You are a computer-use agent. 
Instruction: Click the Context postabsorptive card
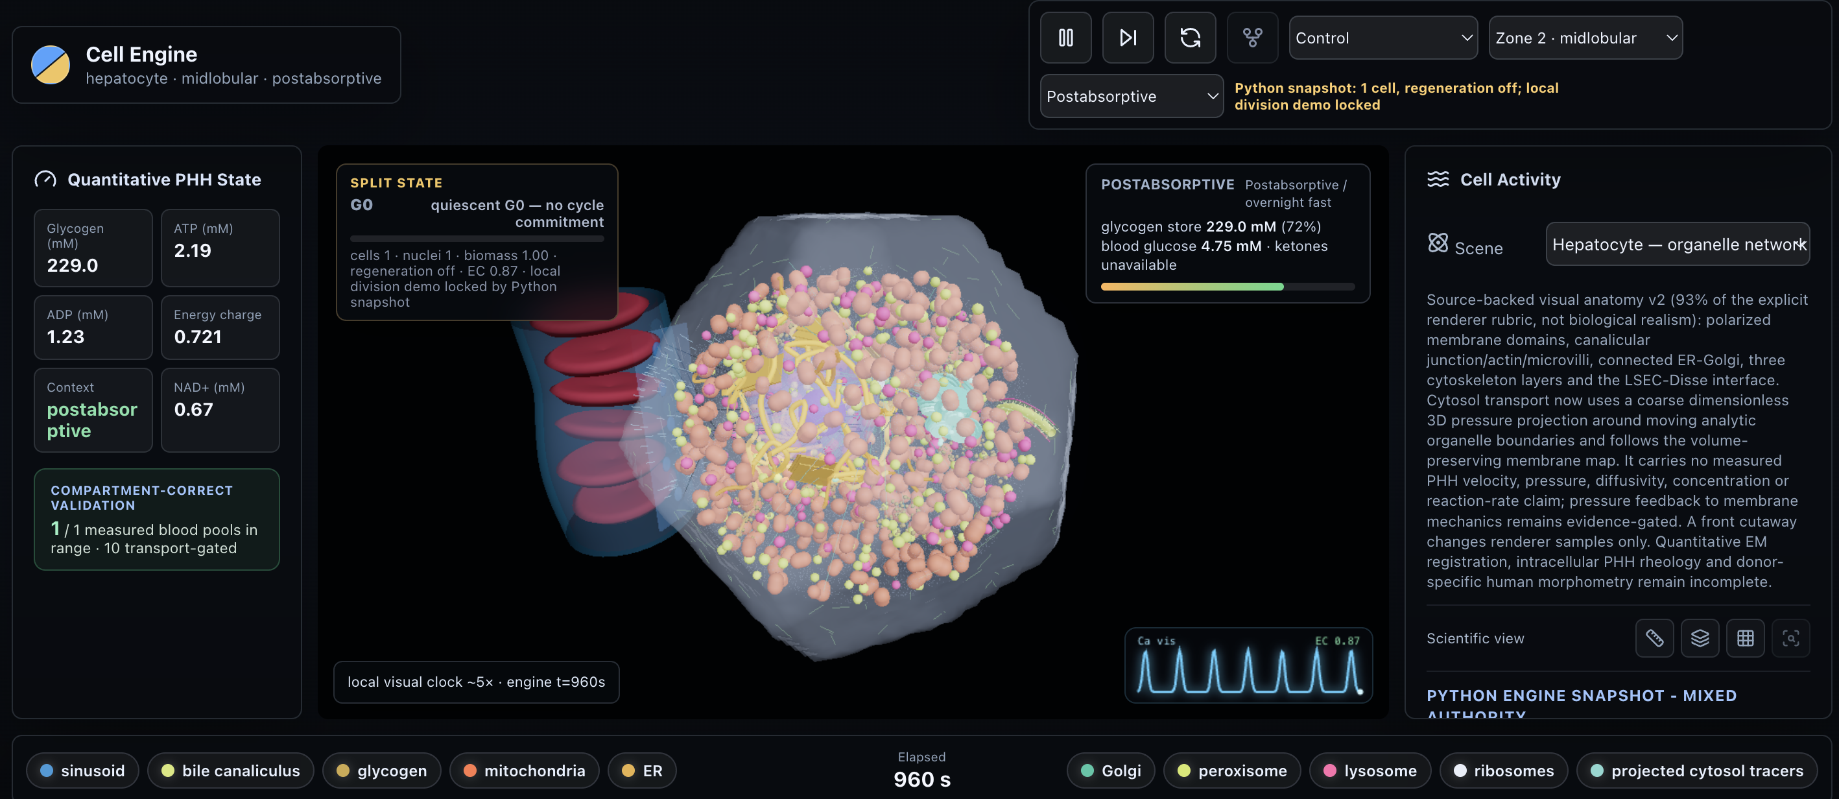(x=93, y=410)
